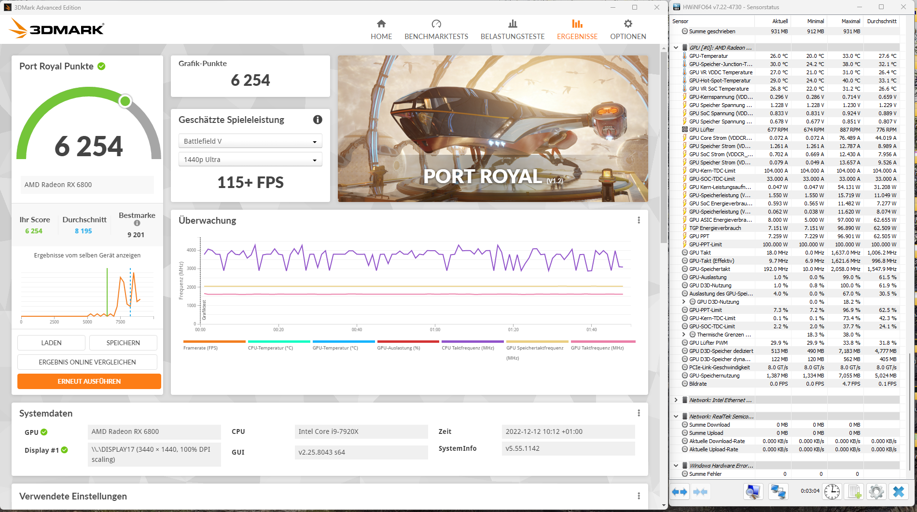The image size is (917, 512).
Task: Click the Durchschnitt column header in HWiNFO
Action: click(881, 21)
